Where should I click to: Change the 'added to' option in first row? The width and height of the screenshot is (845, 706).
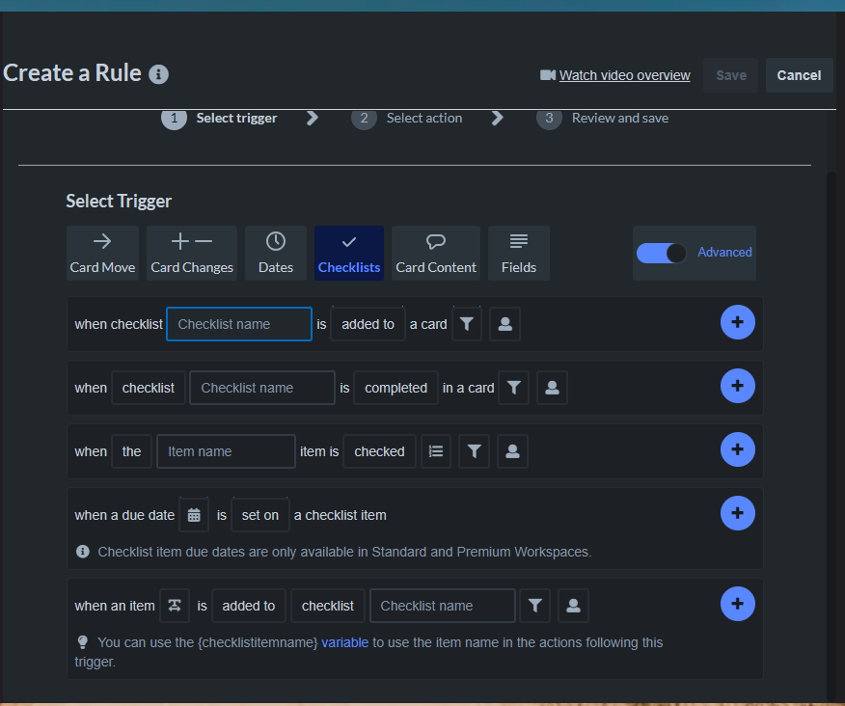pyautogui.click(x=368, y=324)
